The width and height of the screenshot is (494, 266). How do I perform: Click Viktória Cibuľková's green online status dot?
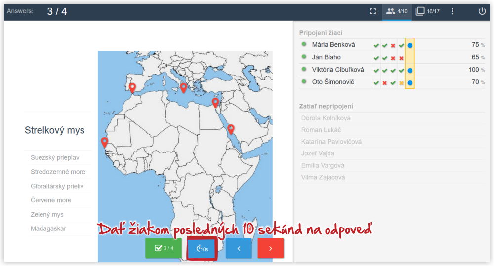coord(304,69)
